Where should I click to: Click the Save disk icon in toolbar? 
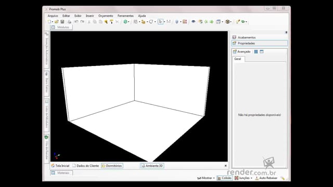pos(62,22)
